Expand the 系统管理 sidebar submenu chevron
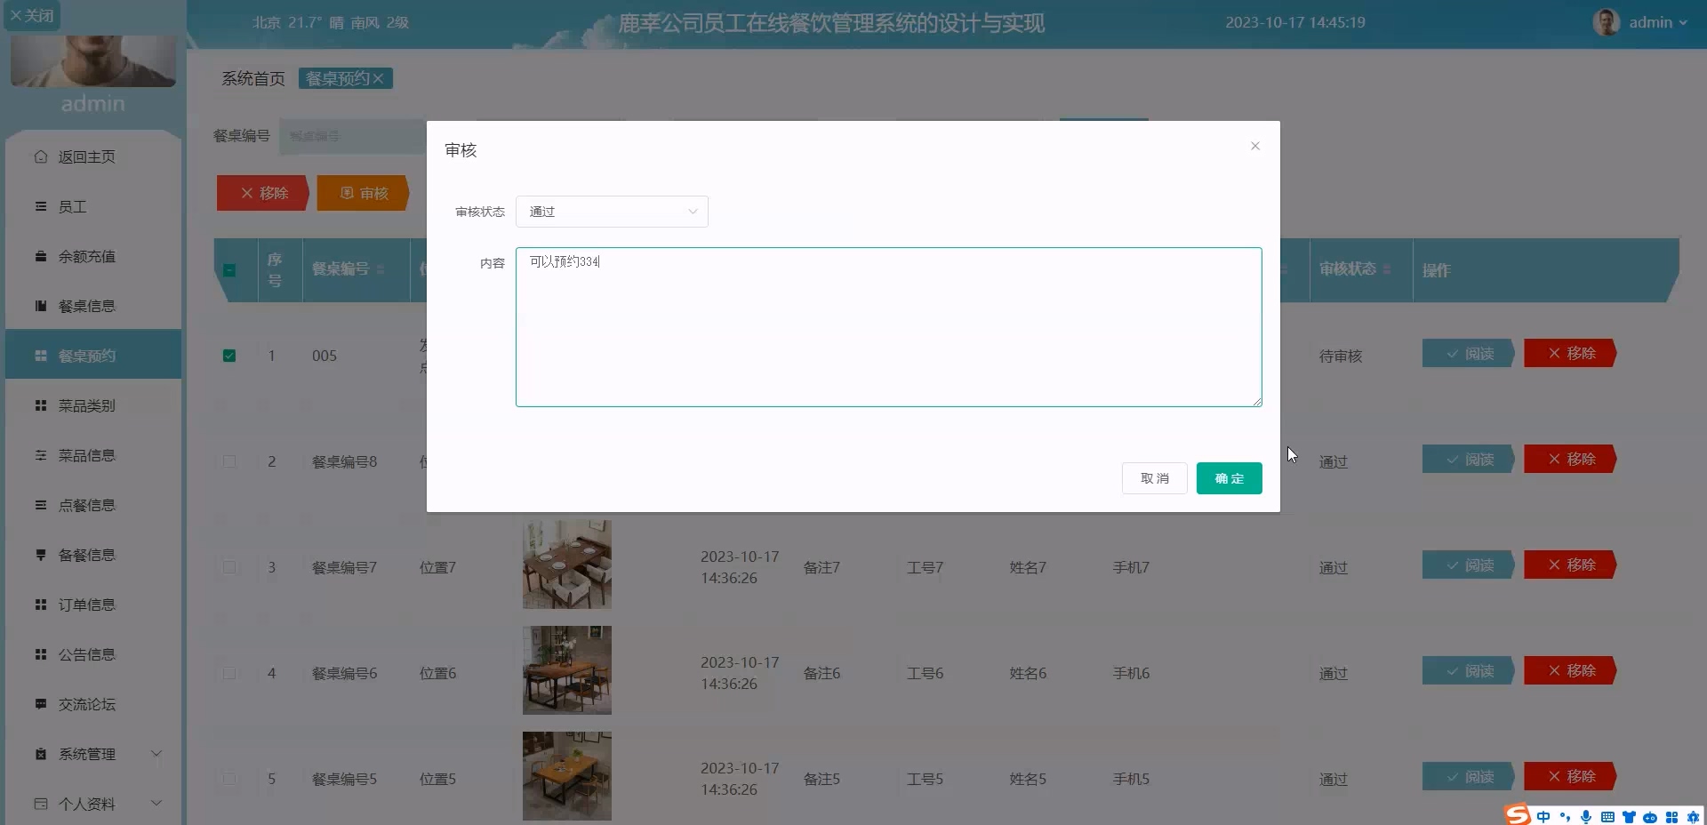This screenshot has height=825, width=1707. pyautogui.click(x=156, y=754)
